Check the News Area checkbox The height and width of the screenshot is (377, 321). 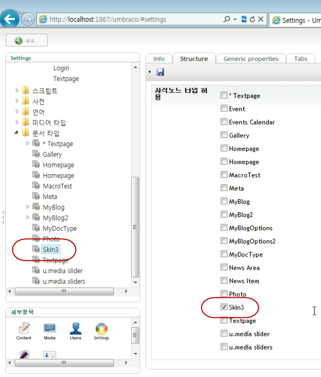tap(224, 267)
